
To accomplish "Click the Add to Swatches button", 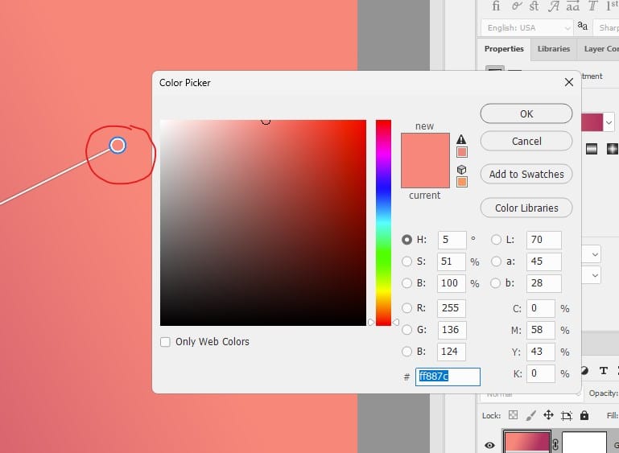I will pos(526,174).
